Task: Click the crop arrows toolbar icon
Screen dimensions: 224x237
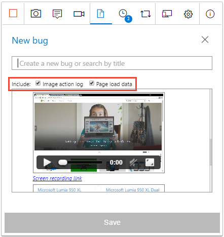Action: click(x=145, y=14)
